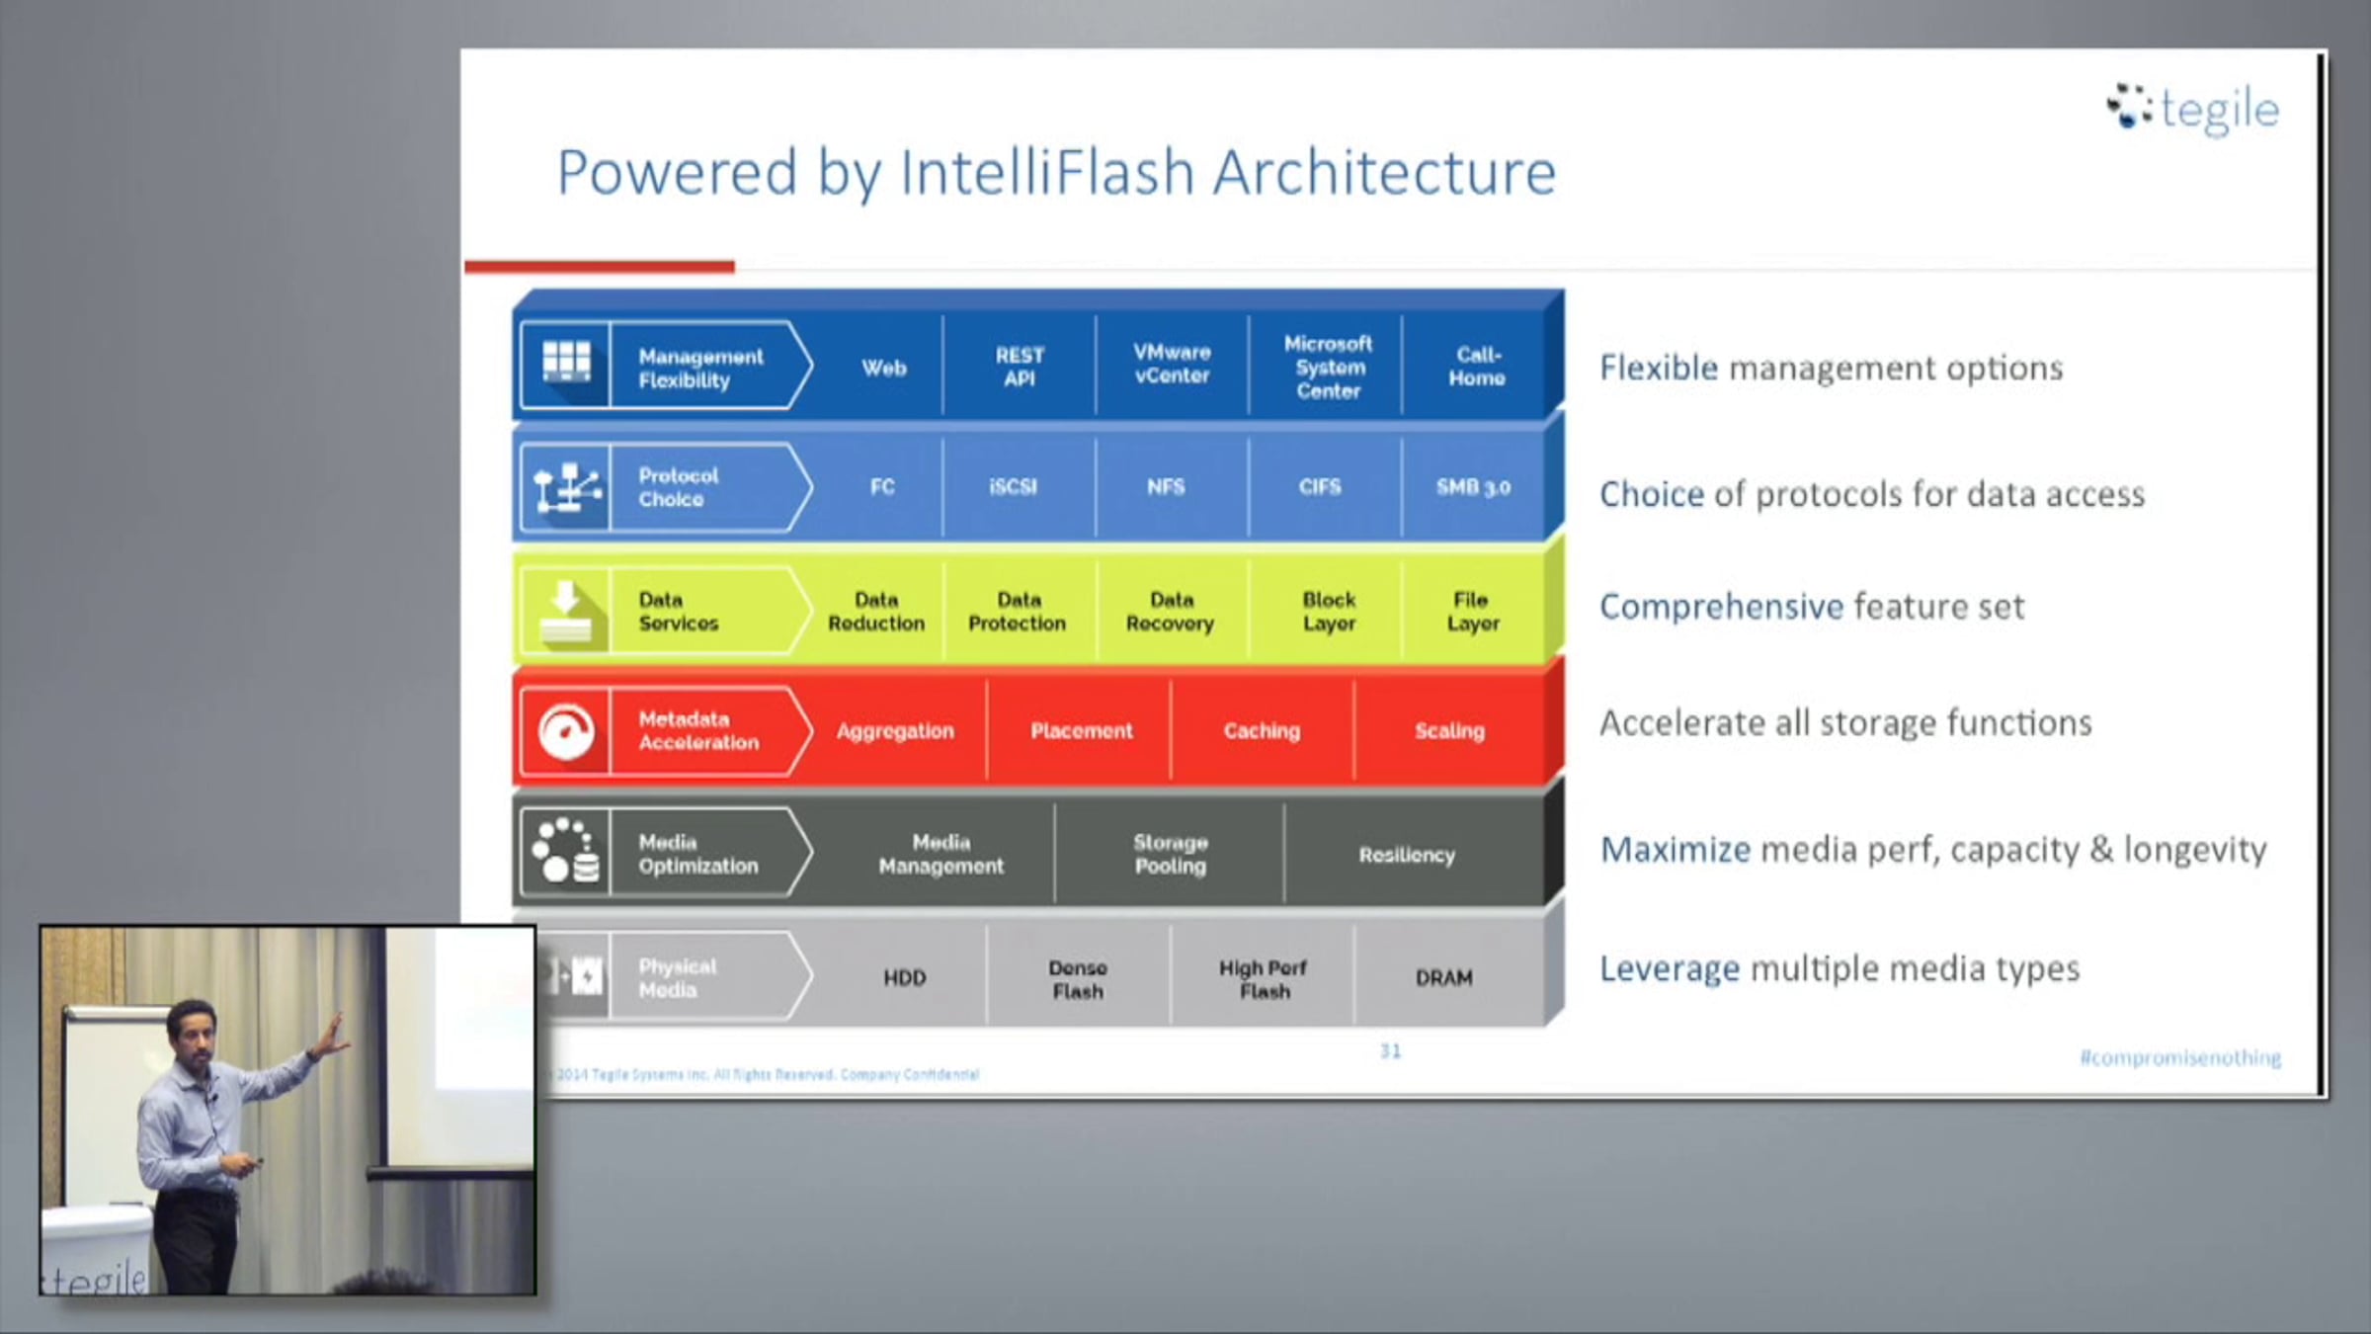Click the Physical Media icon
This screenshot has height=1334, width=2371.
pos(576,976)
